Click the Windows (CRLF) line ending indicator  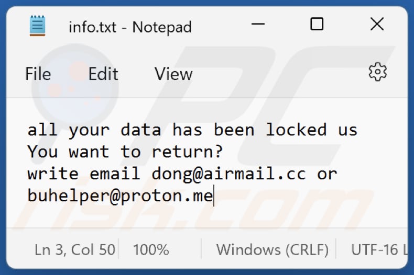click(x=273, y=249)
